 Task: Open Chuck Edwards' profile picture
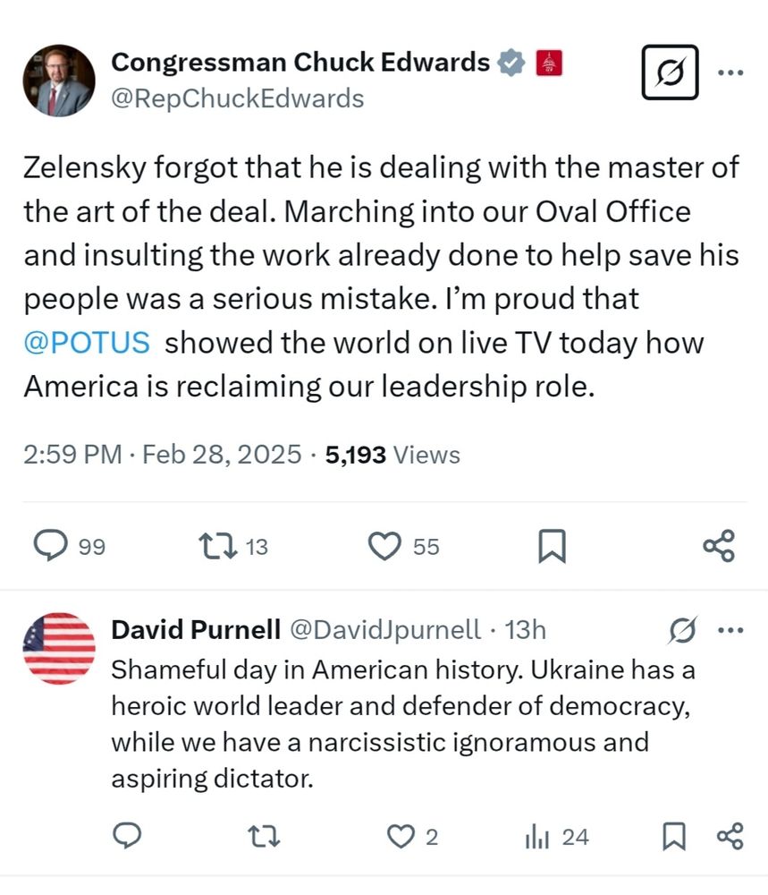coord(59,81)
